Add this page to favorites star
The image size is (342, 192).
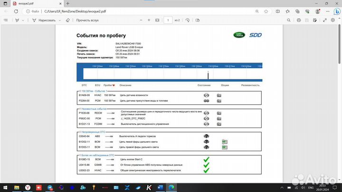[x=266, y=11]
